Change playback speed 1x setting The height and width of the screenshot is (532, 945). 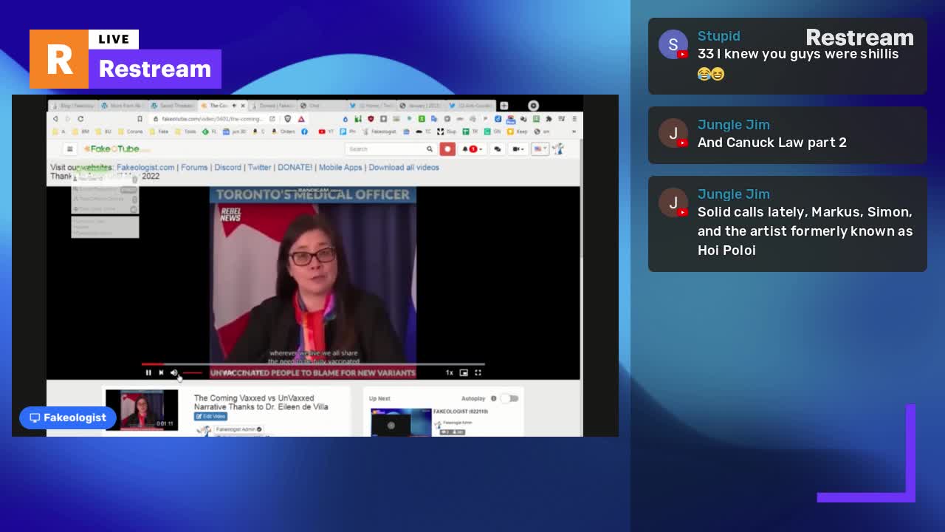[x=449, y=372]
